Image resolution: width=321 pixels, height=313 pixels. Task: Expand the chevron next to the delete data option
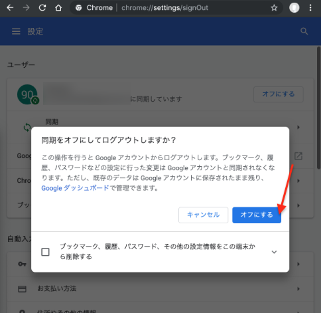(274, 252)
